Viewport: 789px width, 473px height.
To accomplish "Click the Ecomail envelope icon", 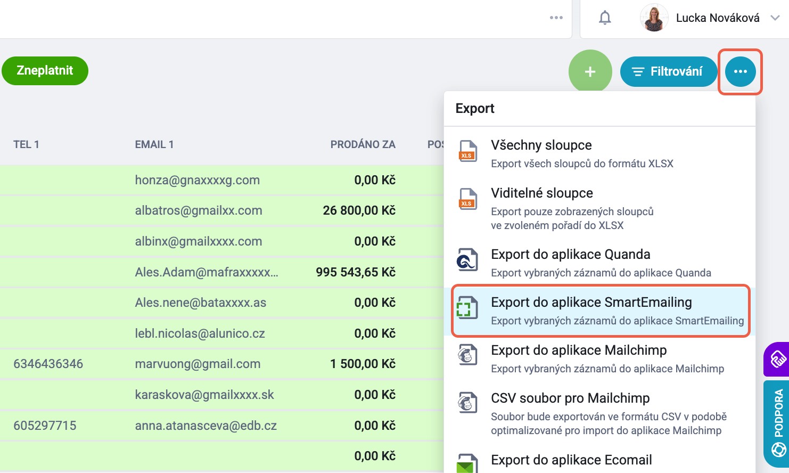I will click(467, 463).
